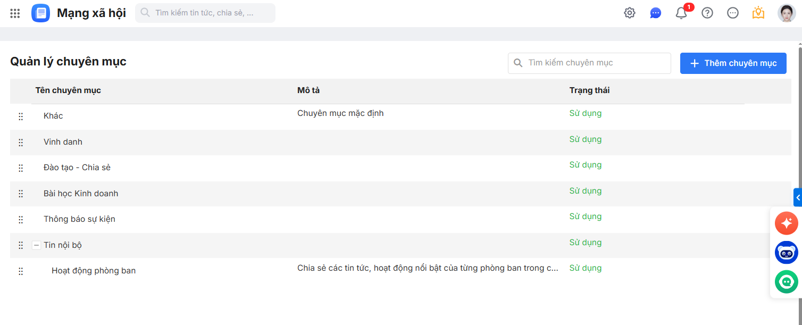Click the orange location badge icon
The width and height of the screenshot is (802, 325).
tap(758, 13)
